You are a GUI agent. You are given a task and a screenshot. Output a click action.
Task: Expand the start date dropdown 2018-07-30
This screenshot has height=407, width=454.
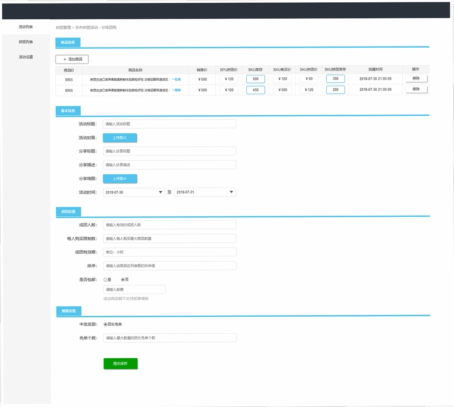pos(134,192)
